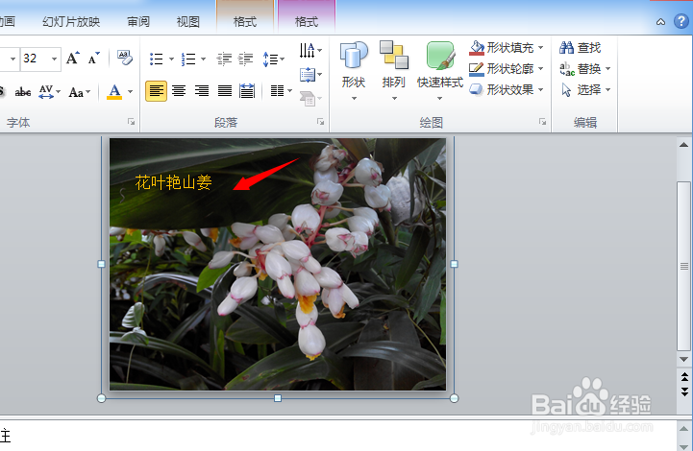Click the 花叶艳山姜 text on the slide
693x451 pixels.
click(173, 182)
